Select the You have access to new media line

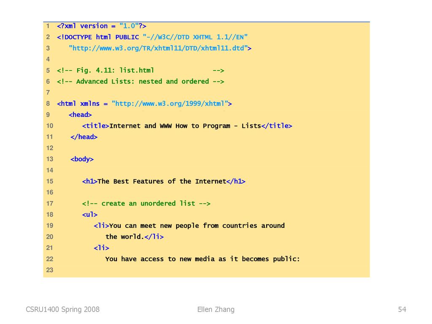pos(202,259)
